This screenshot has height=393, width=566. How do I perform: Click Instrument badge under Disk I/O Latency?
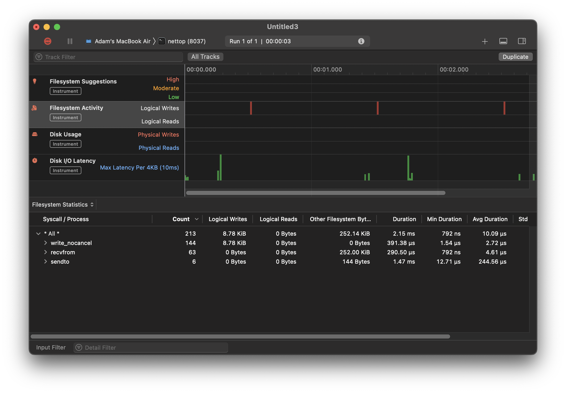click(66, 170)
